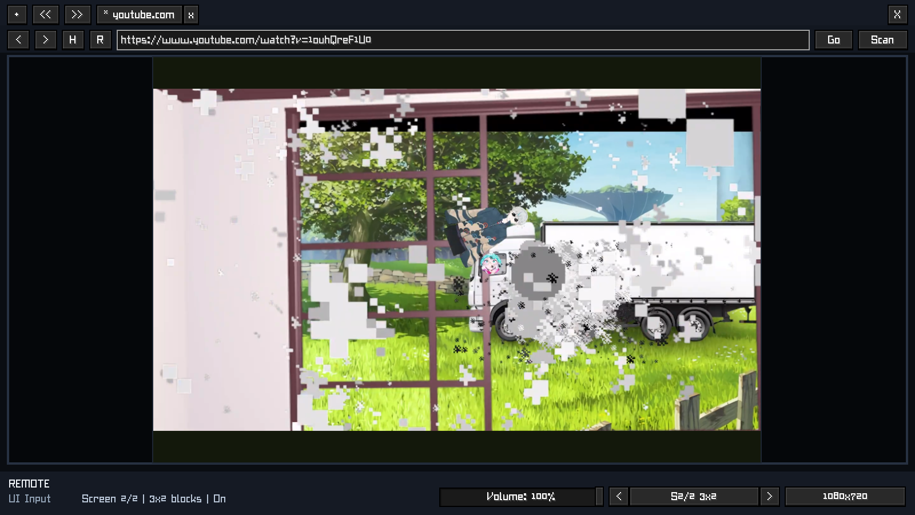Viewport: 915px width, 515px height.
Task: Open a new tab with plus button
Action: pos(17,14)
